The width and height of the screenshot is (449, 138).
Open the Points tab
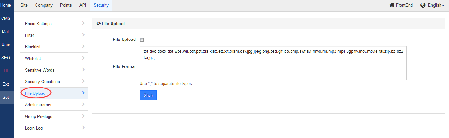(x=66, y=5)
